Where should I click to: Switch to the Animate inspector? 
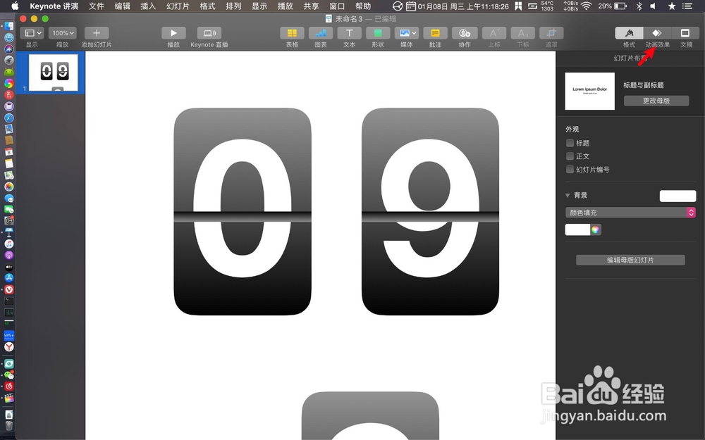tap(657, 33)
